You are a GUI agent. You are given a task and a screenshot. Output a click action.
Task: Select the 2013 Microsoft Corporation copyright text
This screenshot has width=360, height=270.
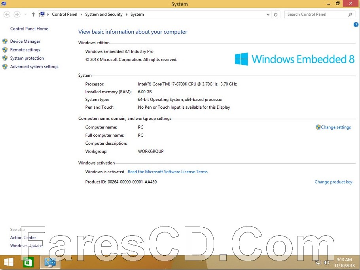(131, 60)
